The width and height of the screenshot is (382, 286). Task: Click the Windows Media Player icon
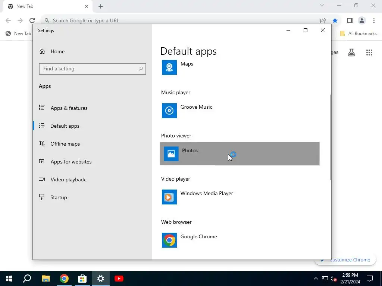[x=169, y=197]
